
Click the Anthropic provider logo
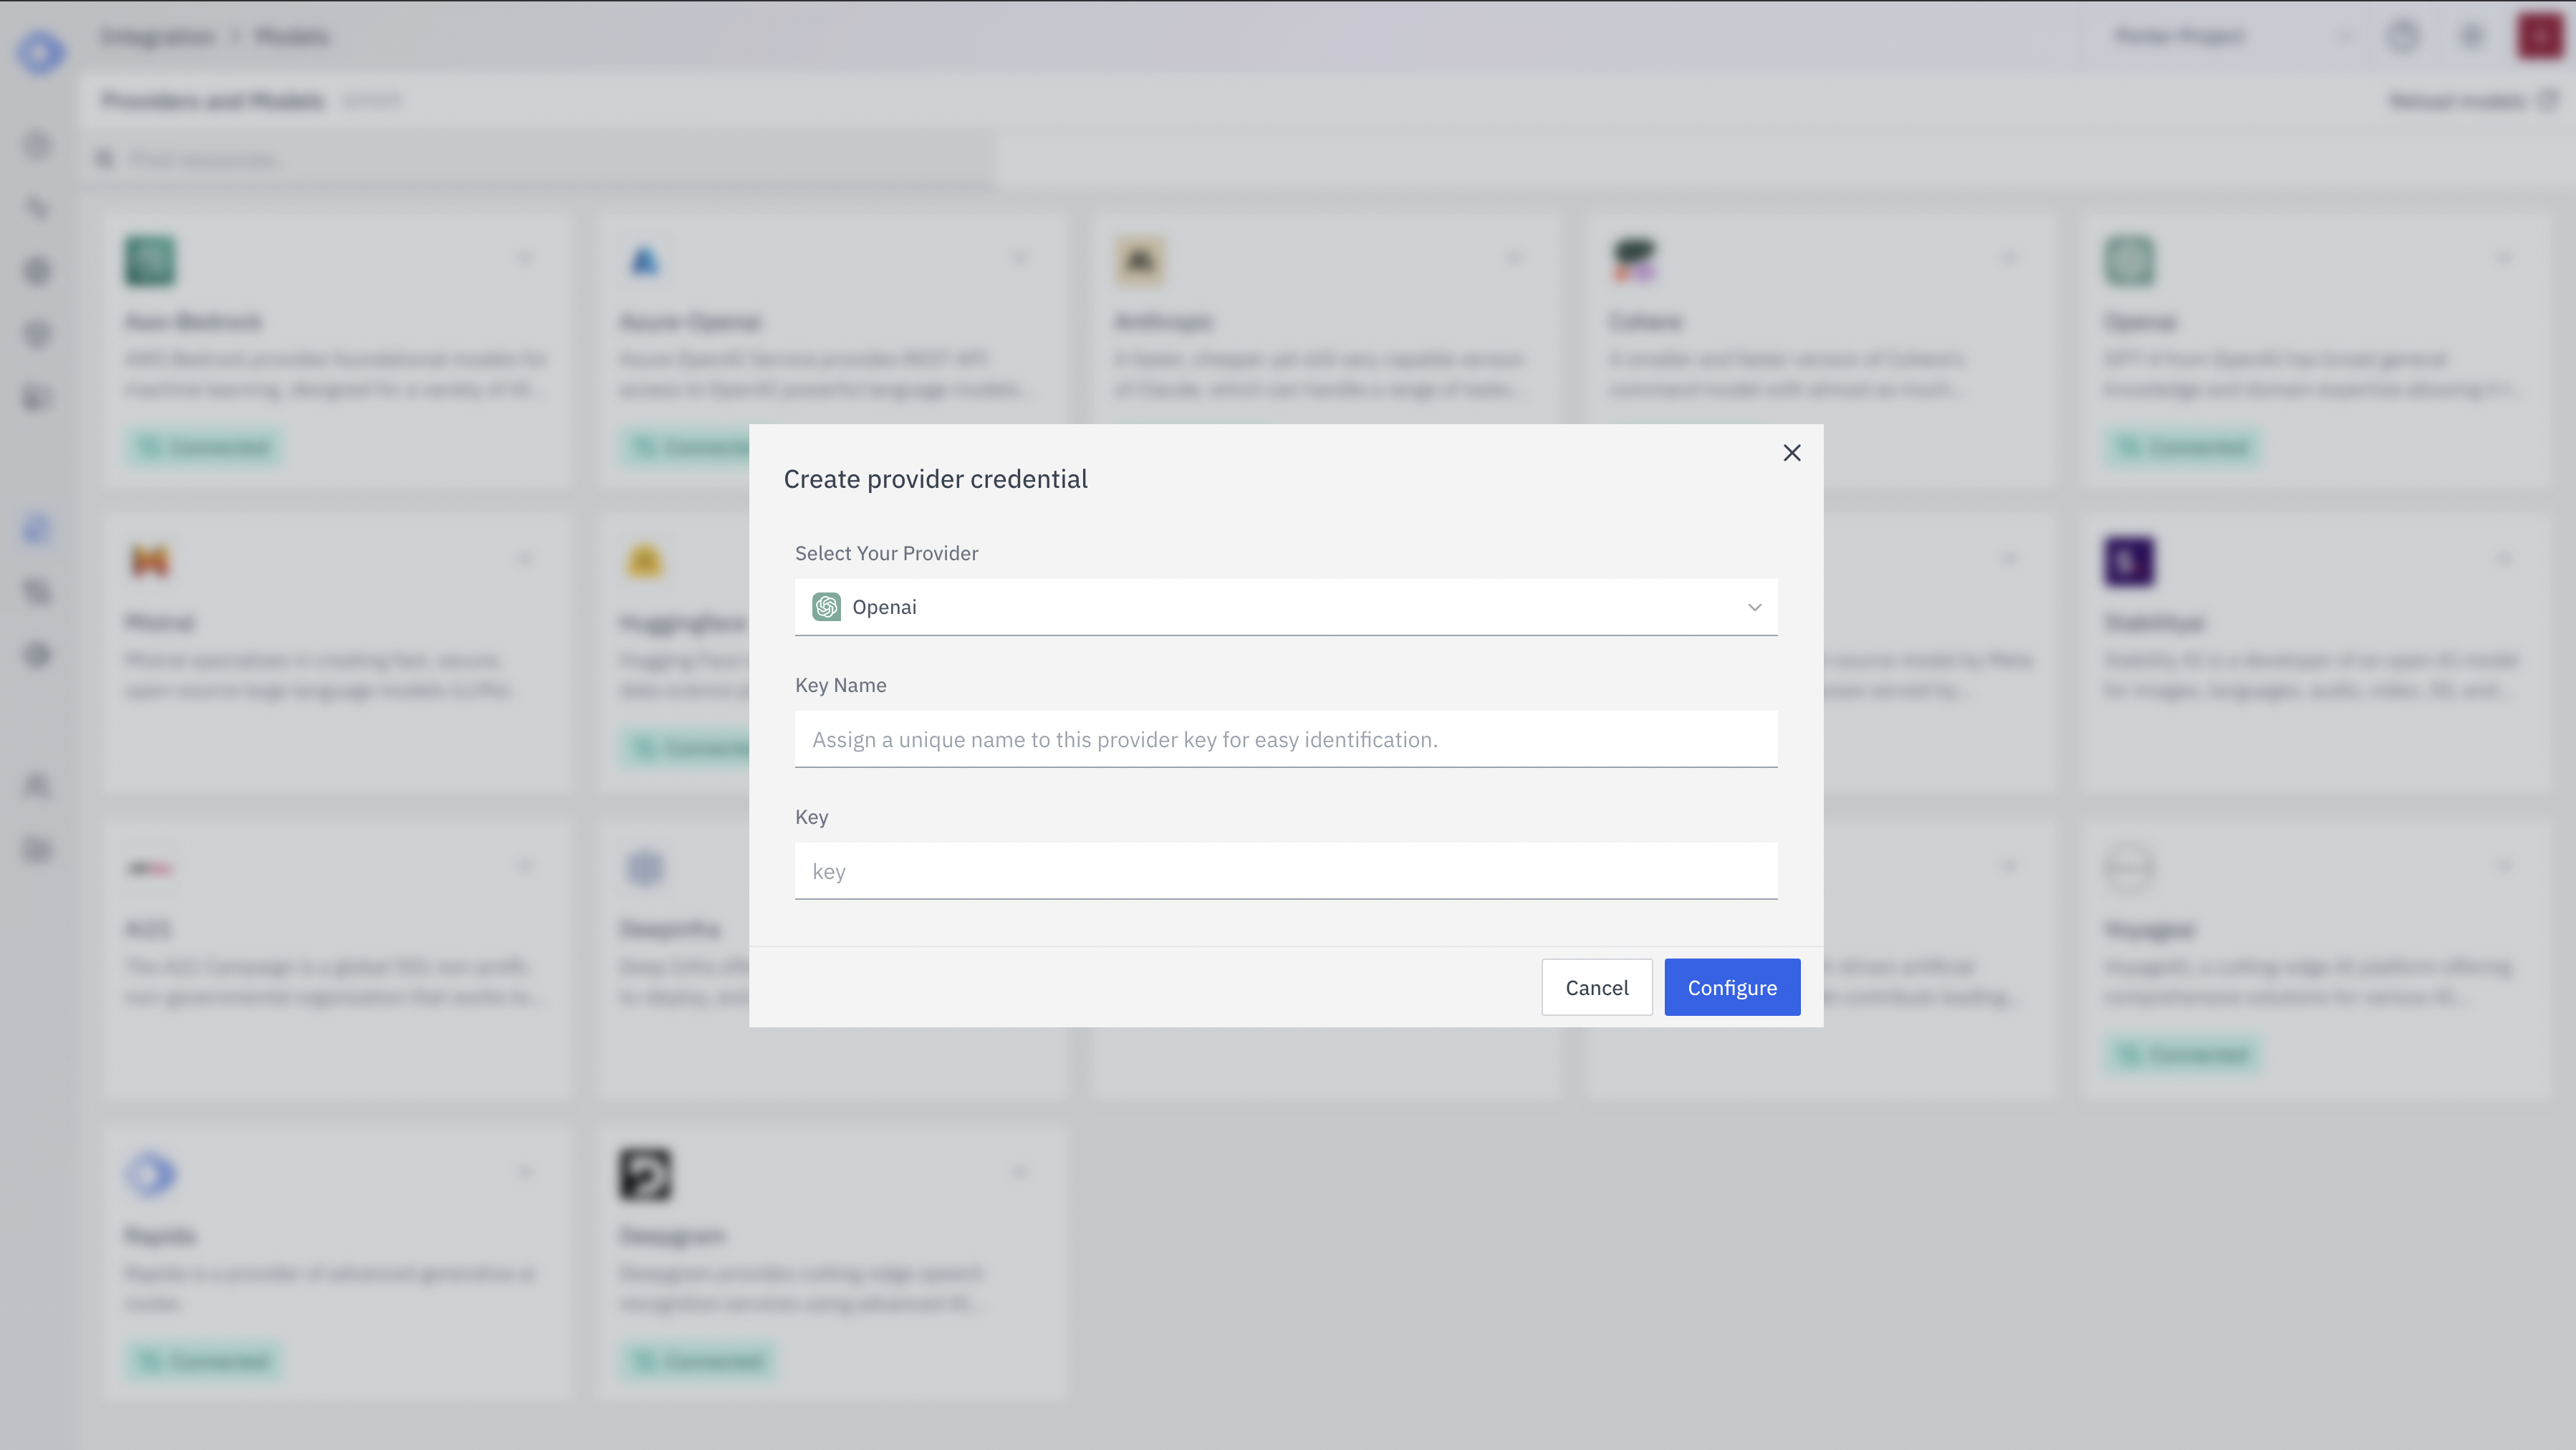point(1139,259)
